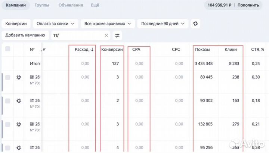Open the Все, кроме архивных dropdown

pos(108,24)
